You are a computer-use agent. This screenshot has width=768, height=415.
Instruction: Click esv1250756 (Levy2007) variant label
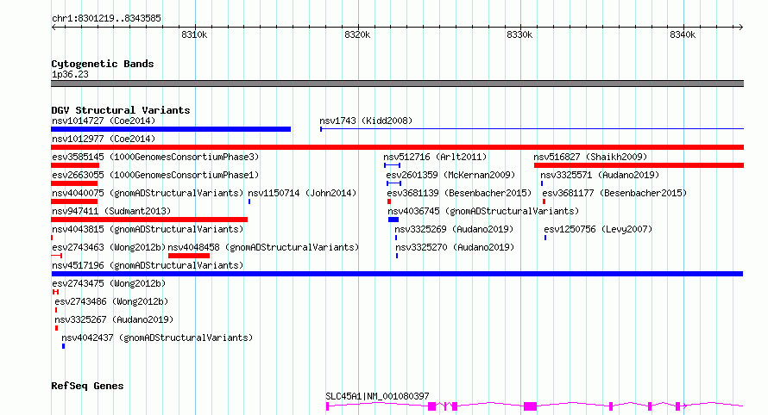pos(598,229)
